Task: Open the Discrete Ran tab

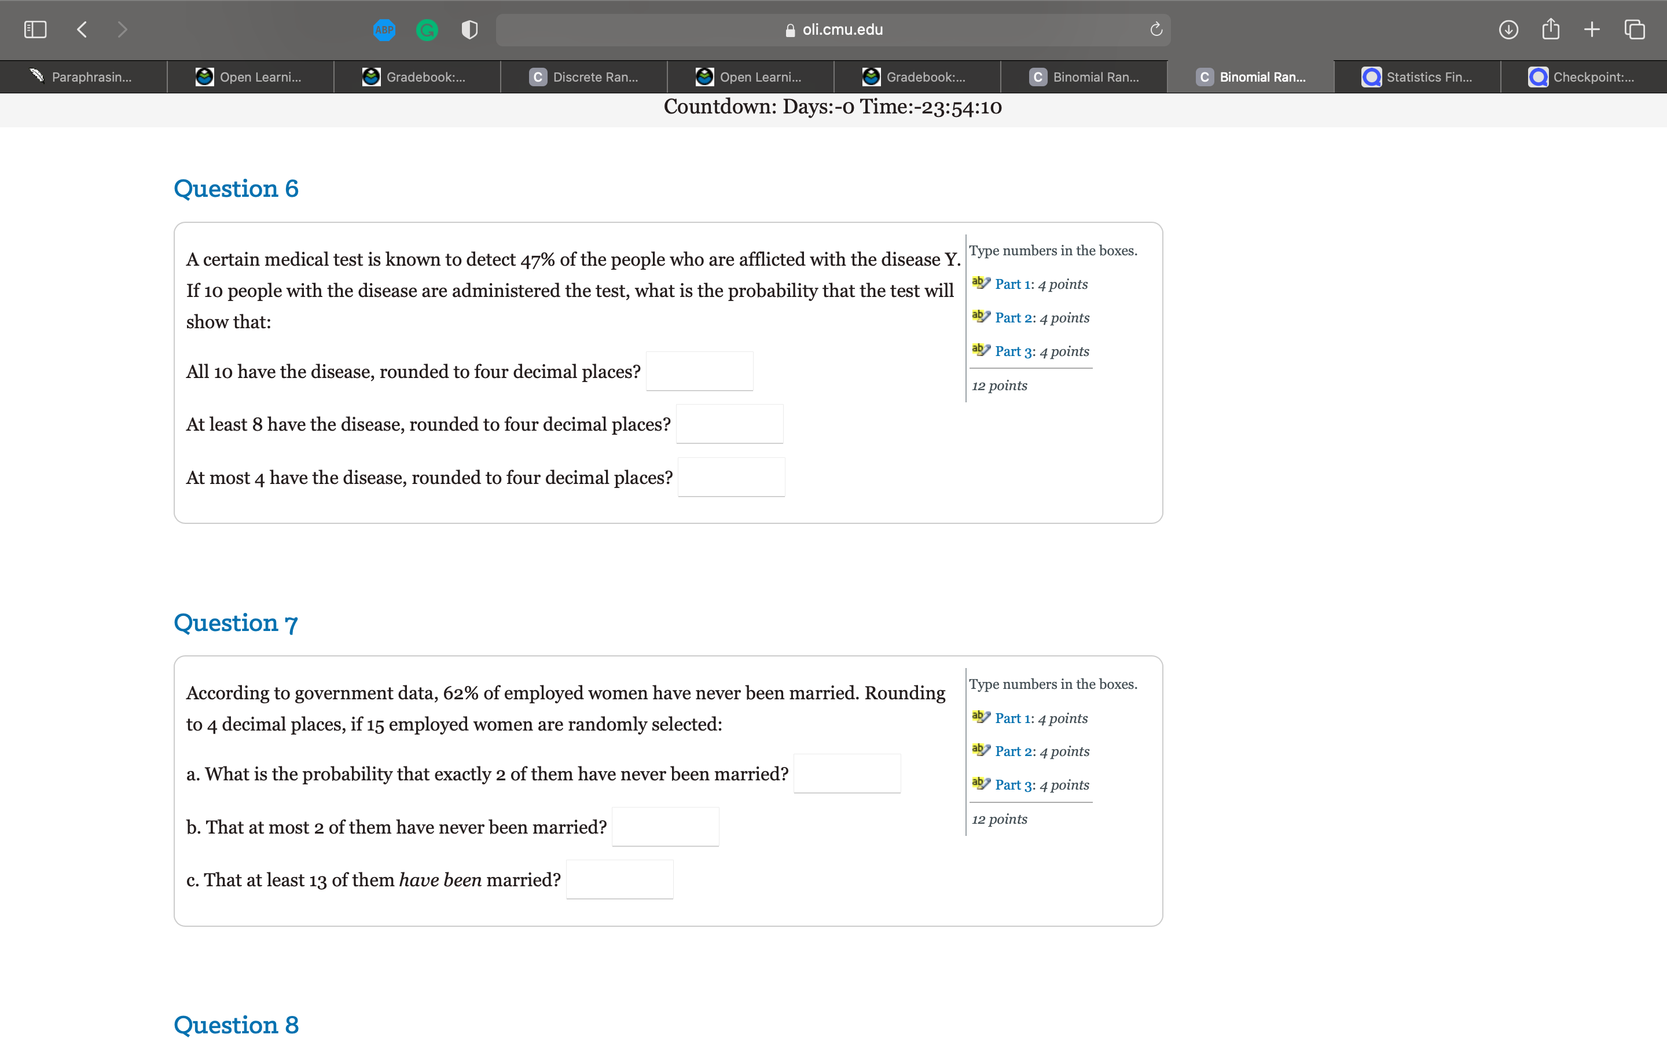Action: click(585, 76)
